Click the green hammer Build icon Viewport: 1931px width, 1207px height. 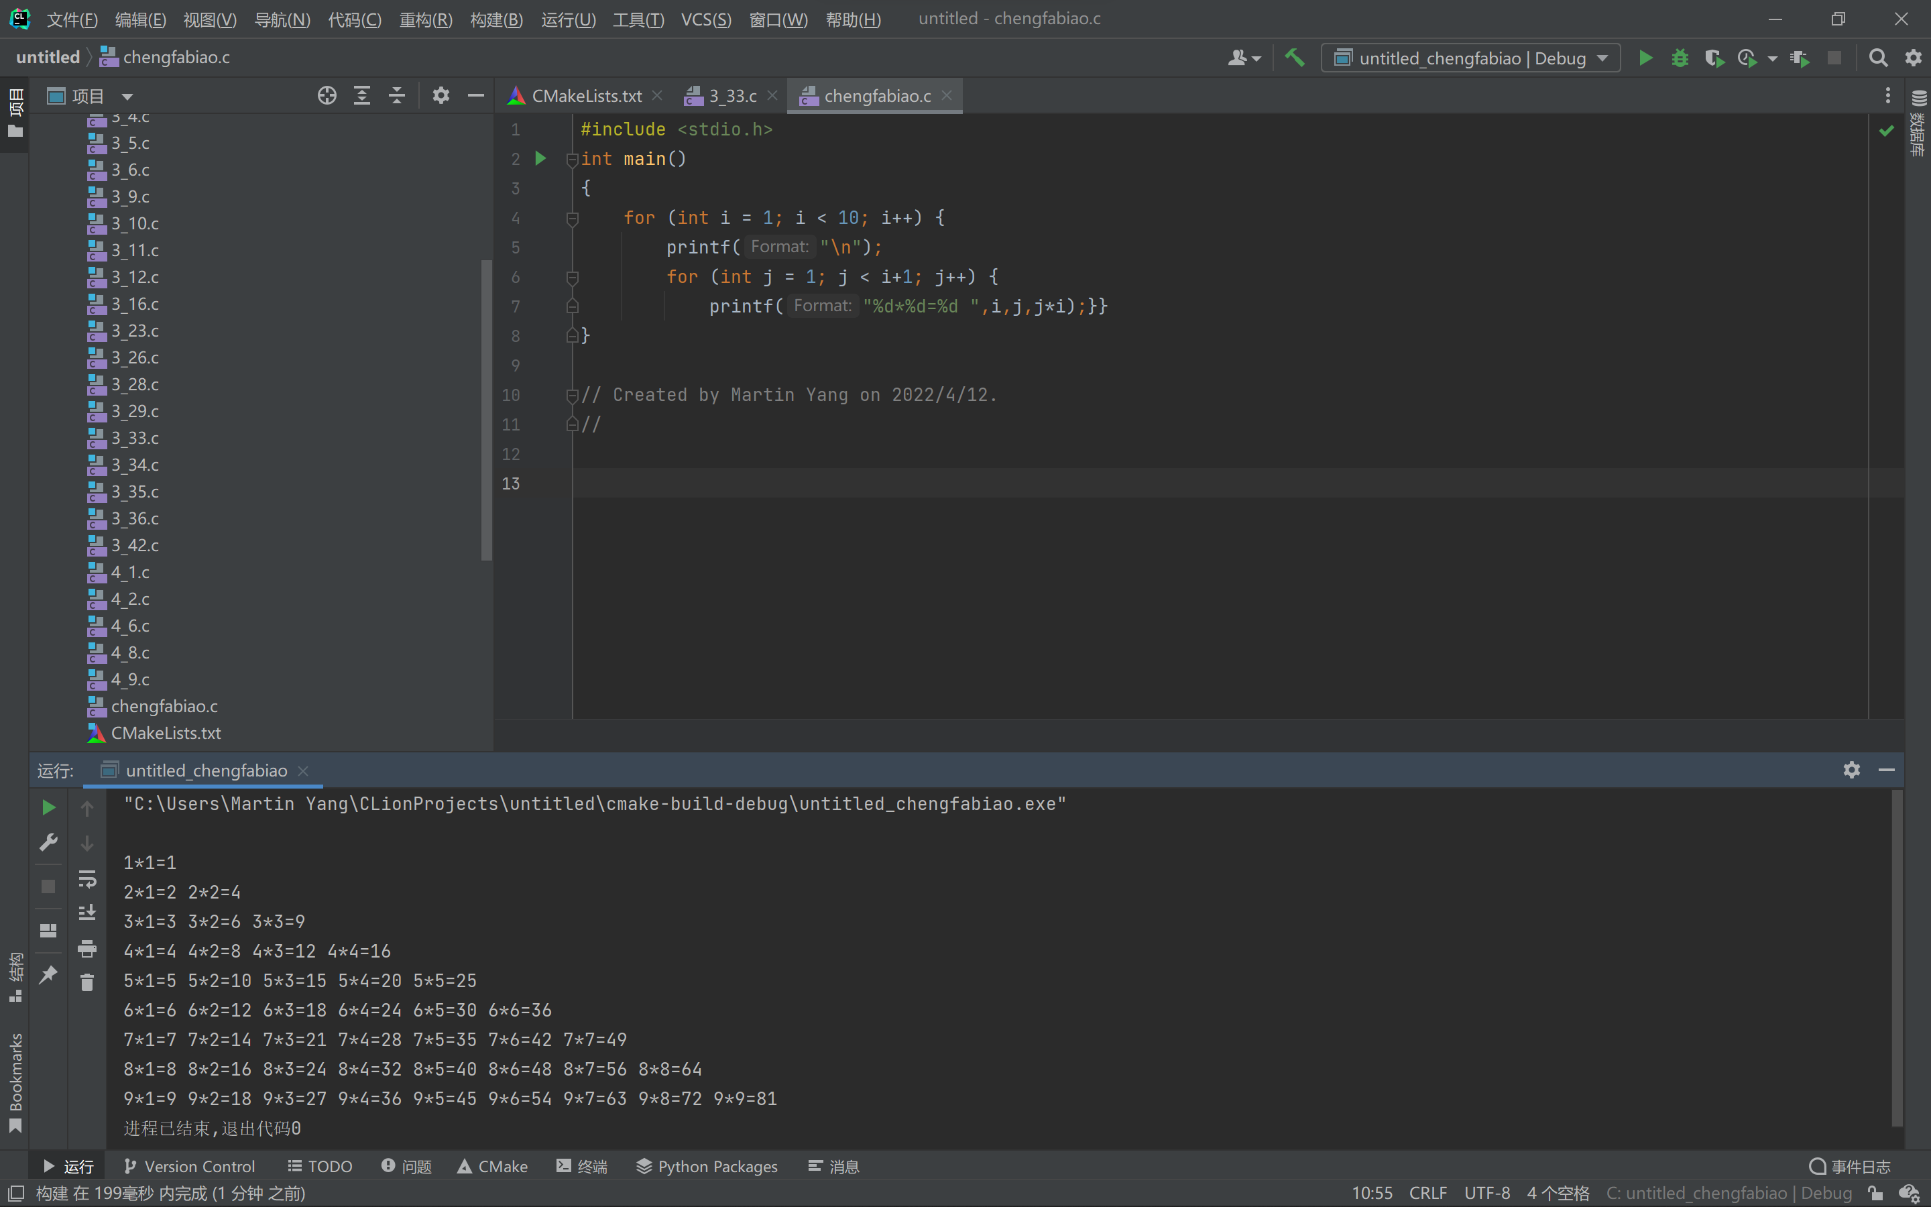1294,58
